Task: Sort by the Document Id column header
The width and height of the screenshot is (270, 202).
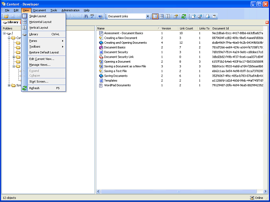Action: point(237,28)
